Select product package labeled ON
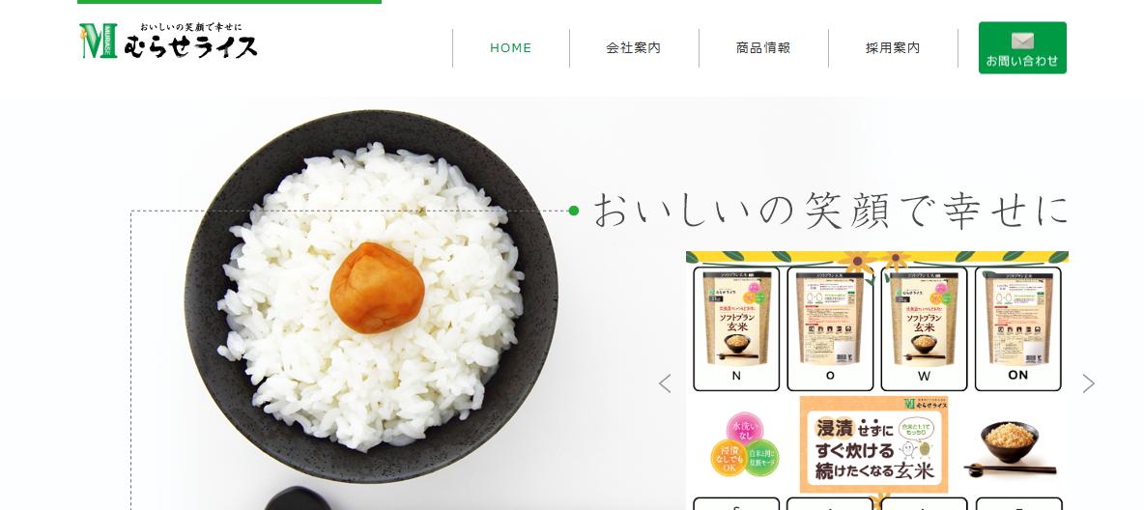The image size is (1144, 510). [1017, 328]
